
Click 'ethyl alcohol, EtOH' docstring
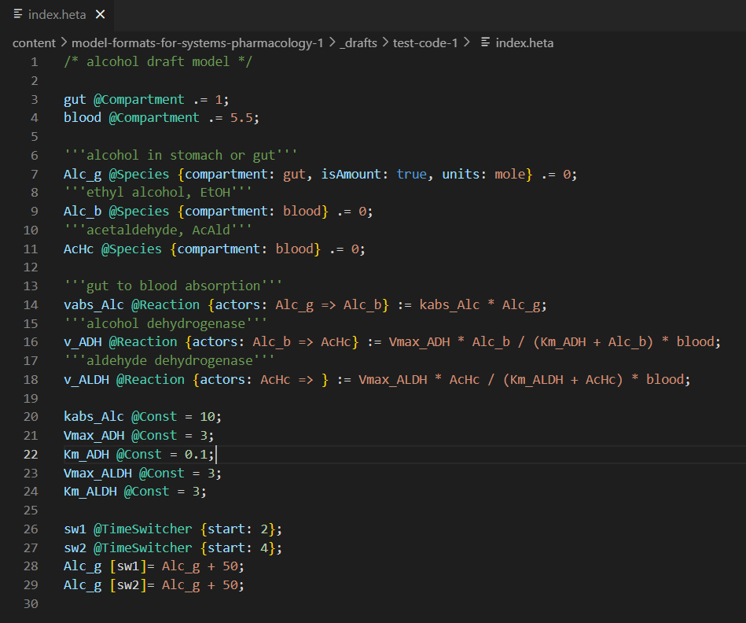coord(157,192)
